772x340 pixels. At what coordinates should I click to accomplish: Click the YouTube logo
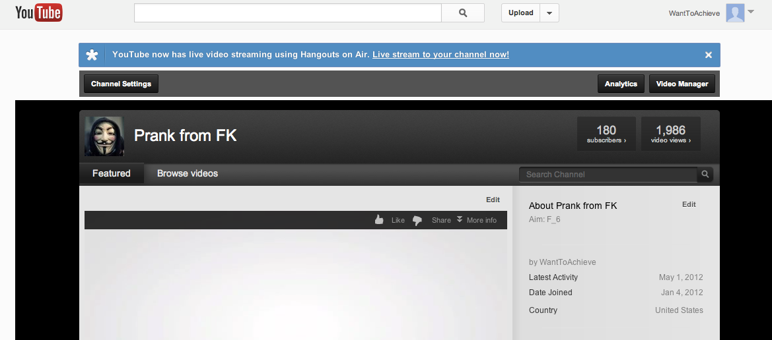tap(39, 13)
